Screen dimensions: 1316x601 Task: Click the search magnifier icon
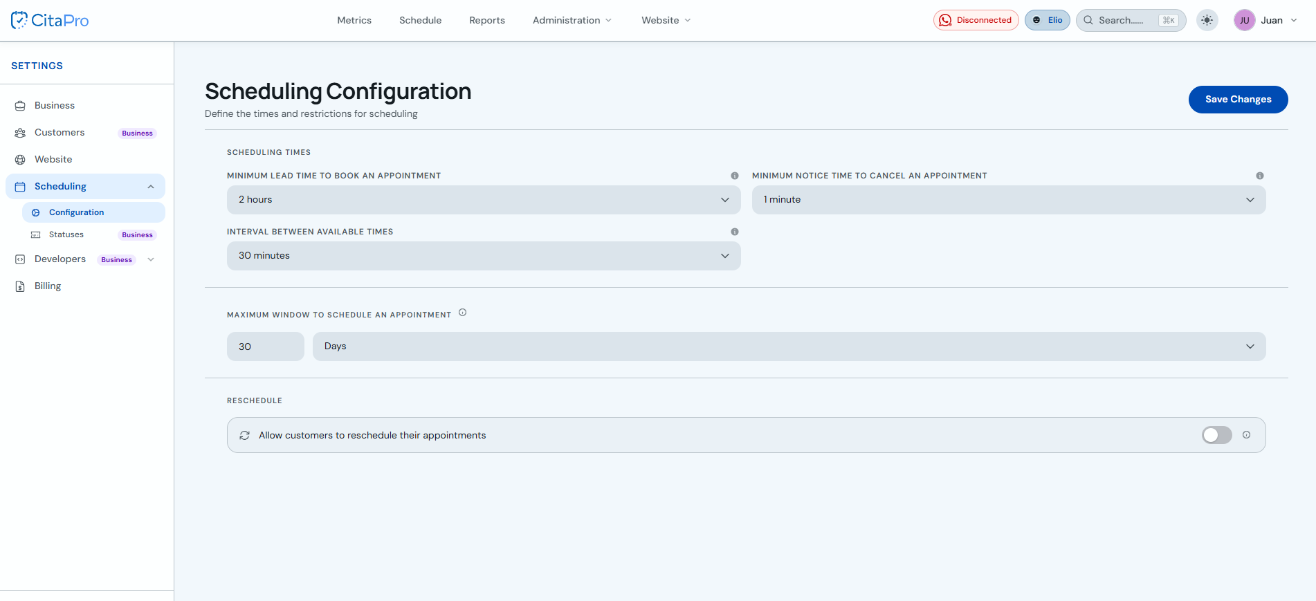[1088, 20]
